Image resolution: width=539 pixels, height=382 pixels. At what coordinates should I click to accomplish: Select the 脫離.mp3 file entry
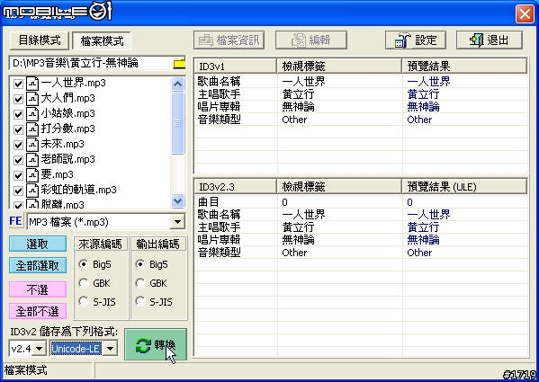coord(63,205)
